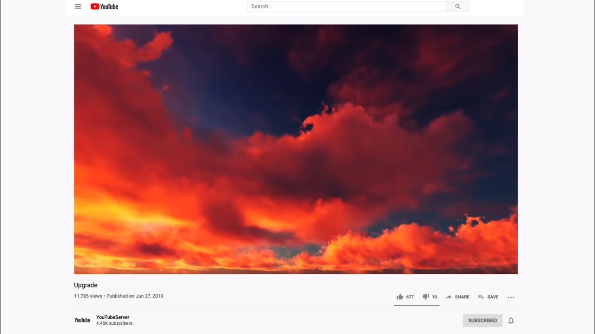Click the sunset video player

tap(296, 149)
